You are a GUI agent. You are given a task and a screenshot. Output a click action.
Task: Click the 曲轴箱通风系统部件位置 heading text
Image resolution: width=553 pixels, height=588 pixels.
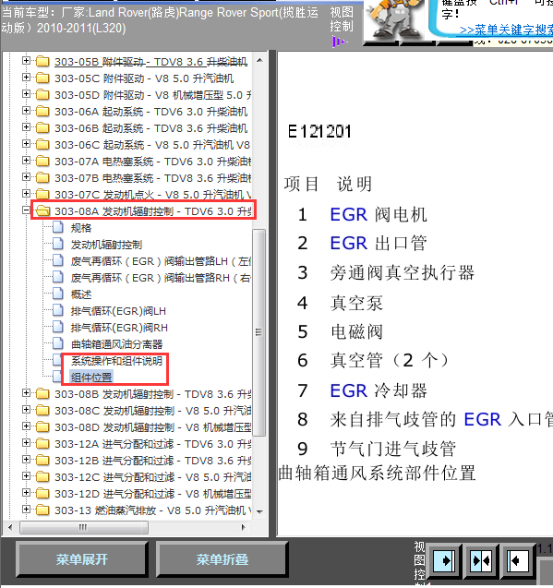[377, 473]
